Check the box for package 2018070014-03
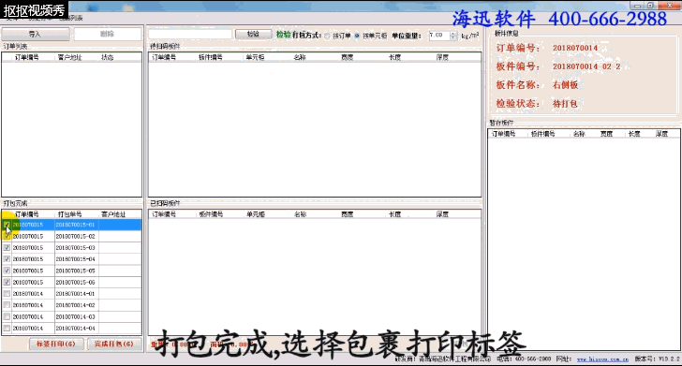 [x=7, y=316]
